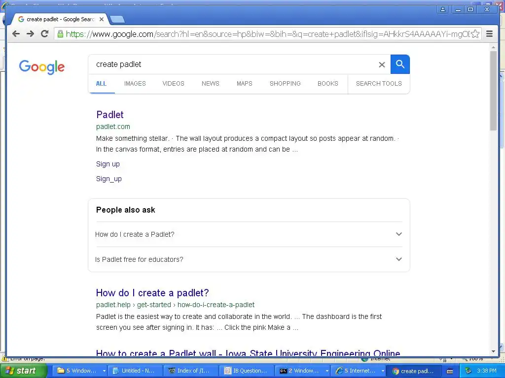
Task: Click the Chrome user profile icon
Action: [443, 9]
